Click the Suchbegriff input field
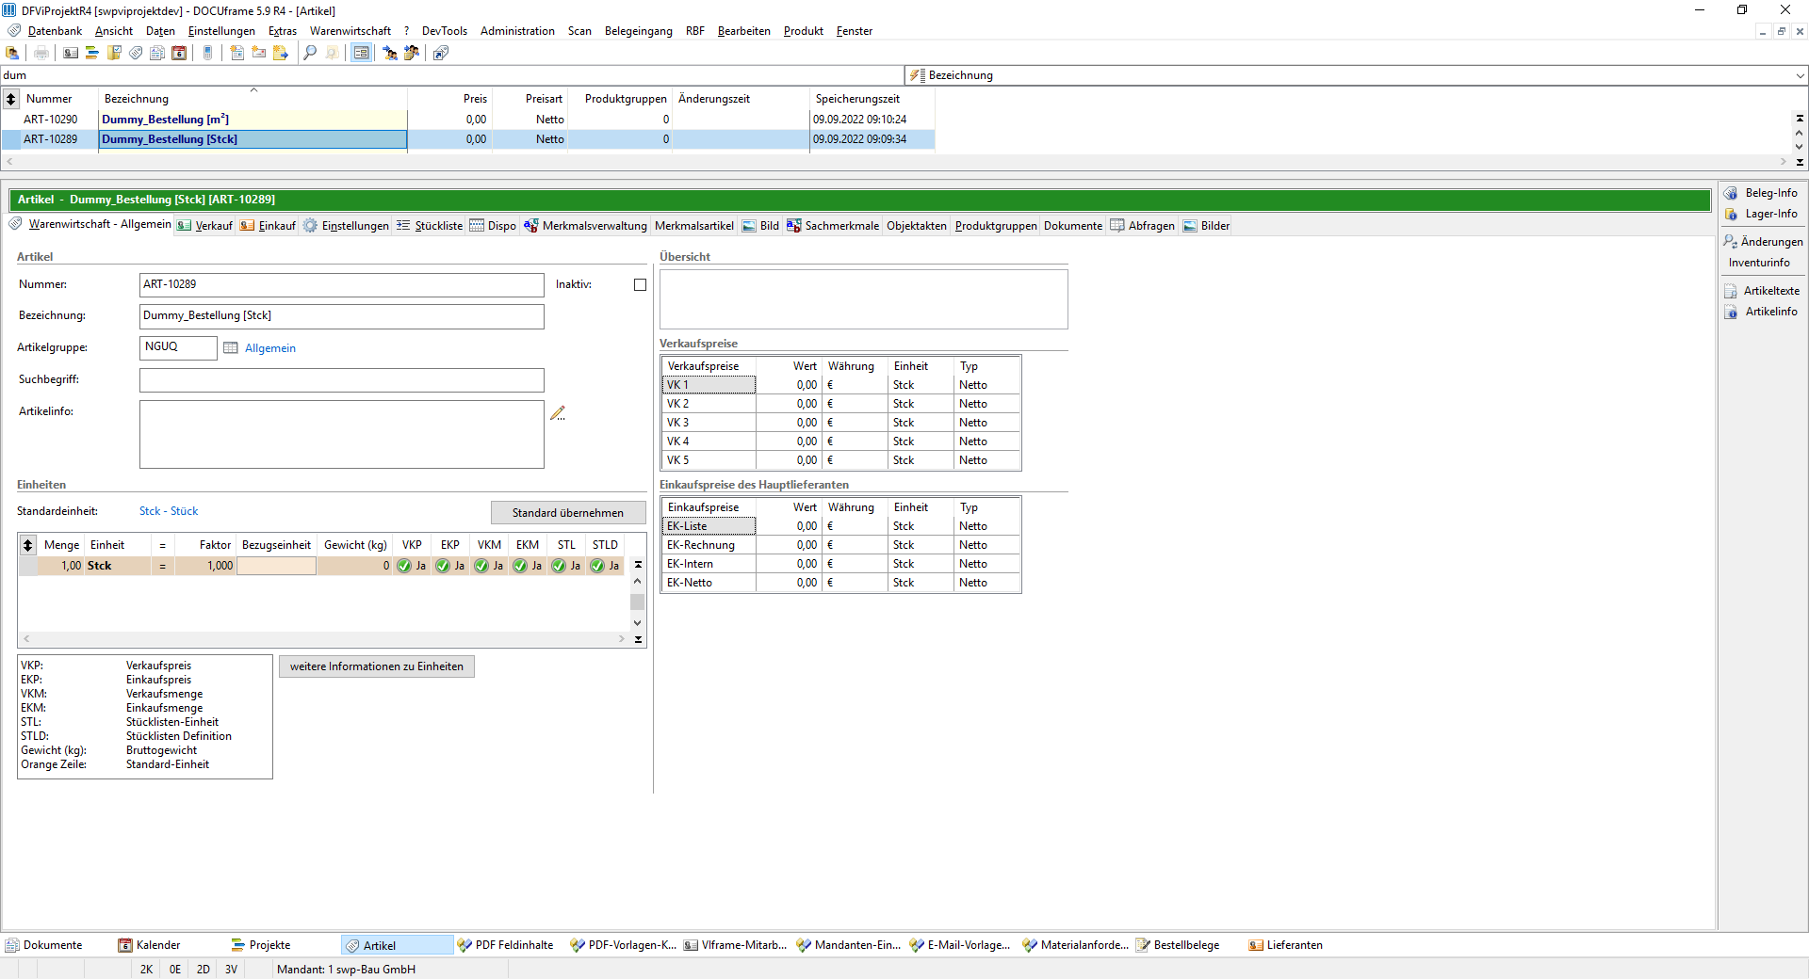Image resolution: width=1809 pixels, height=979 pixels. pyautogui.click(x=342, y=380)
